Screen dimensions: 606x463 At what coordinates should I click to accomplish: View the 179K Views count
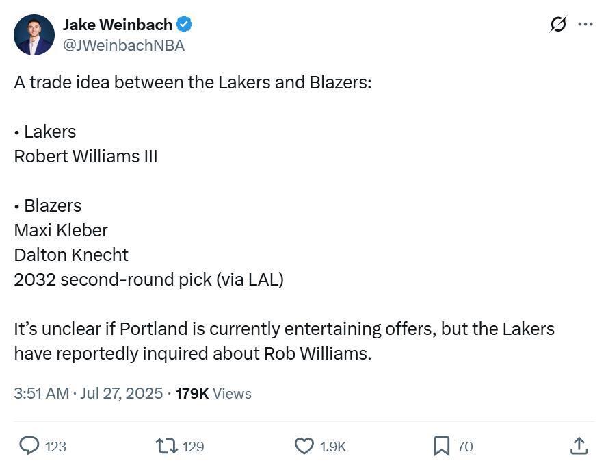click(213, 394)
